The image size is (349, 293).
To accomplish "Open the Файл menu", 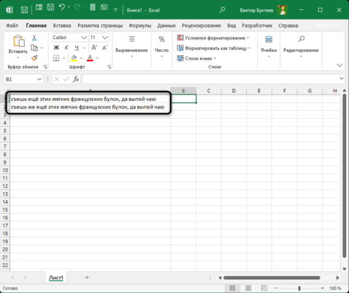I will (12, 26).
